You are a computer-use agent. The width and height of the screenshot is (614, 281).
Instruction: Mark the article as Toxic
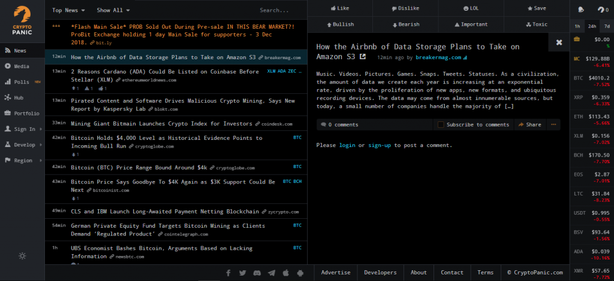536,25
